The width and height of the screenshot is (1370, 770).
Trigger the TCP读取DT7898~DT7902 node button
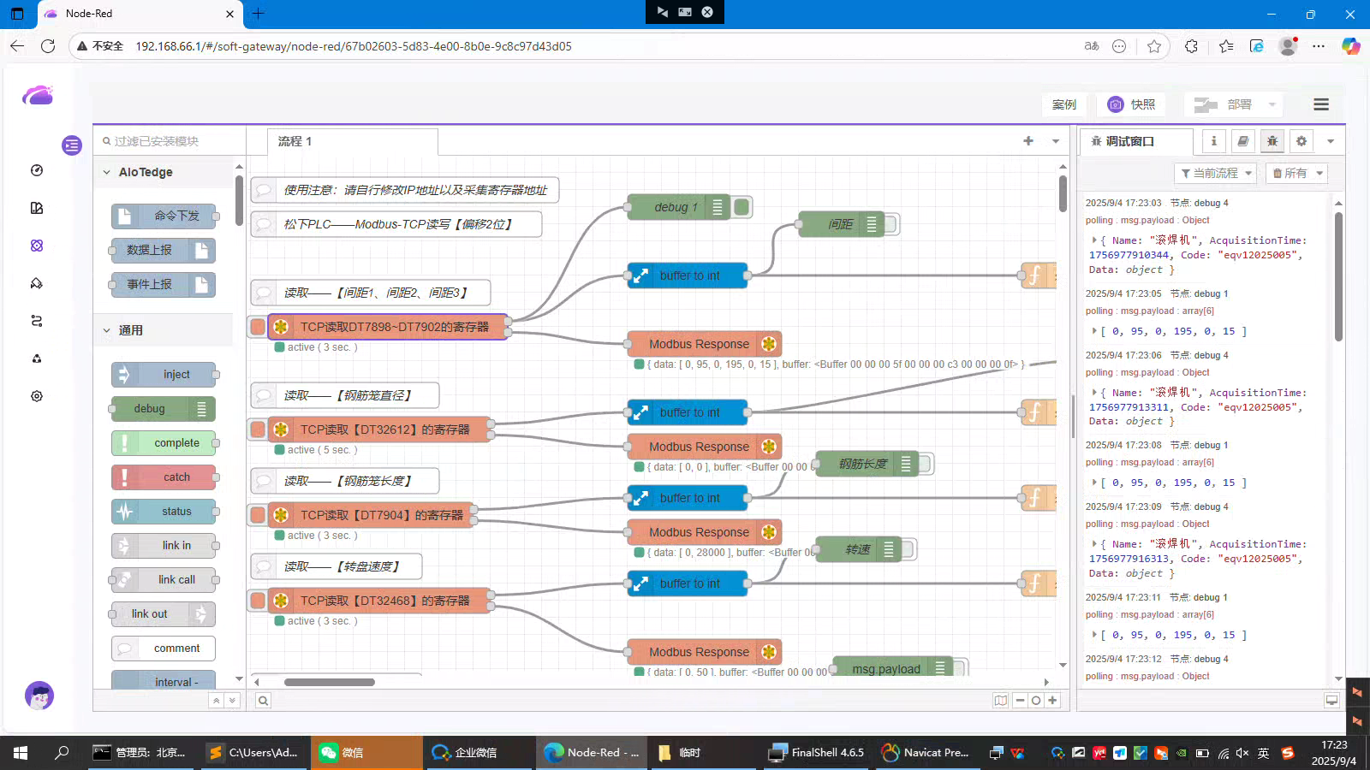[258, 327]
